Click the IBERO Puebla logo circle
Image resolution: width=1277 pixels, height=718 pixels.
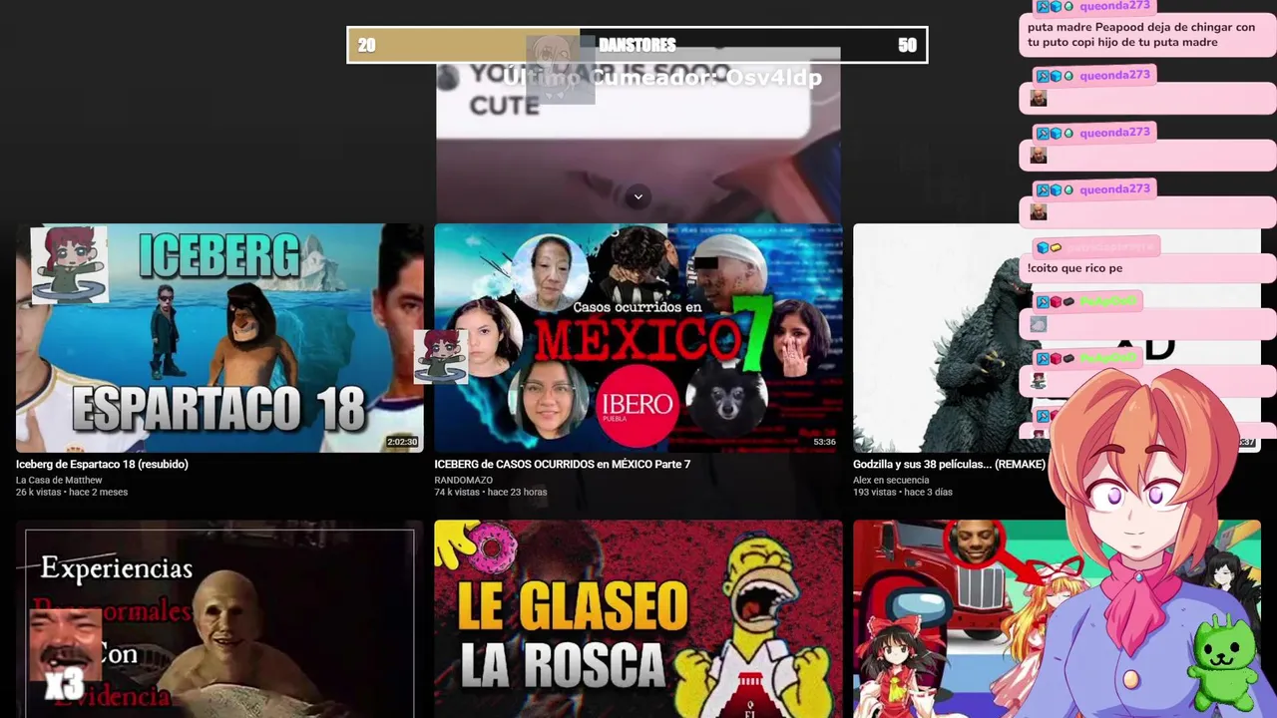coord(637,404)
